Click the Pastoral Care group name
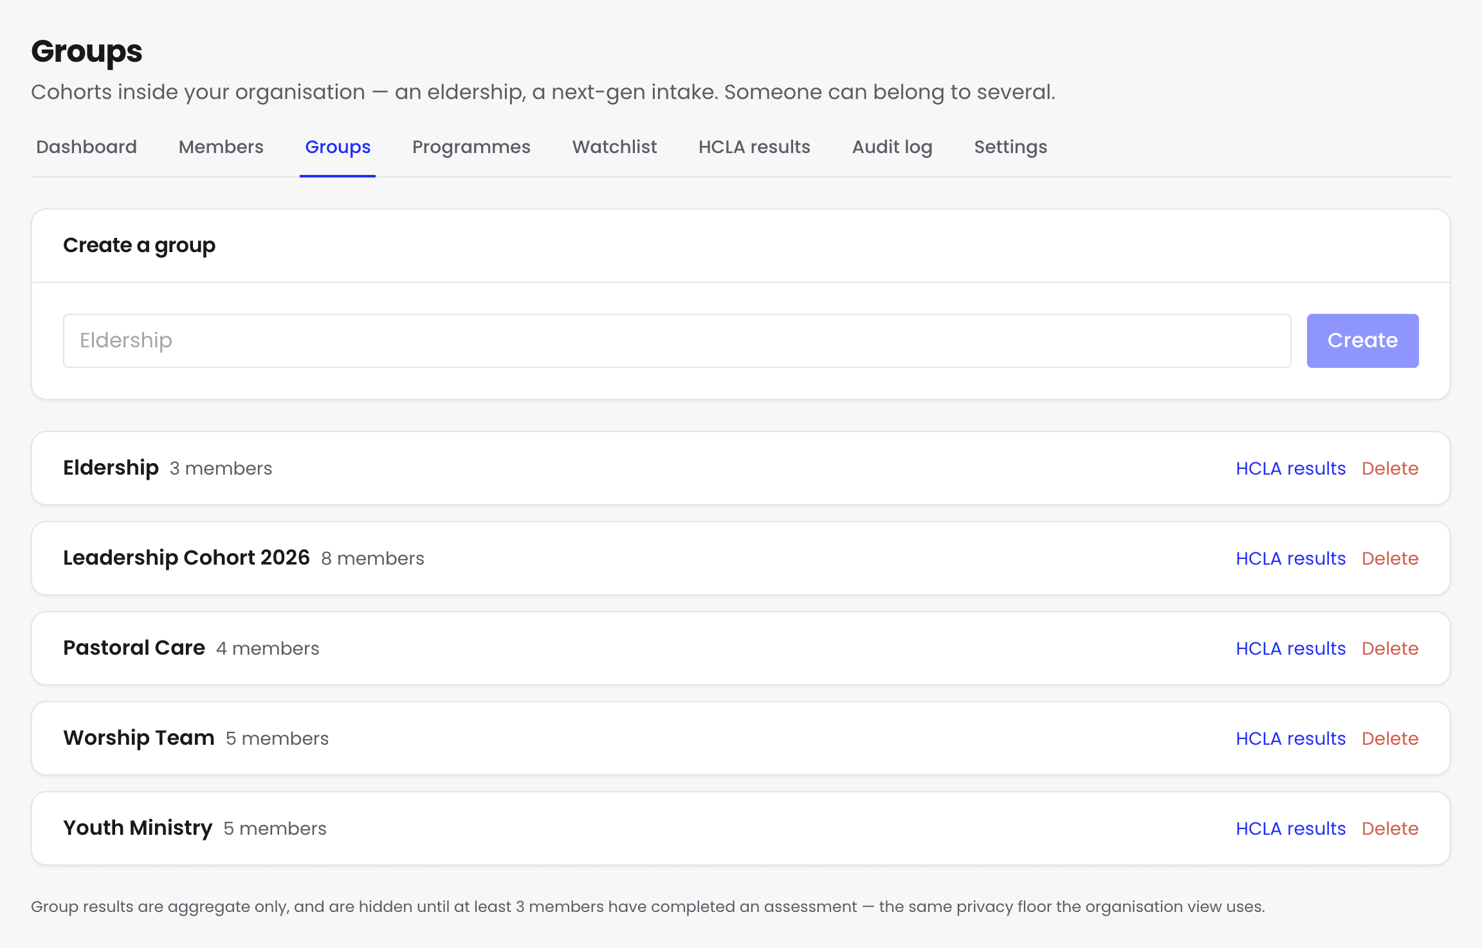 pos(134,648)
